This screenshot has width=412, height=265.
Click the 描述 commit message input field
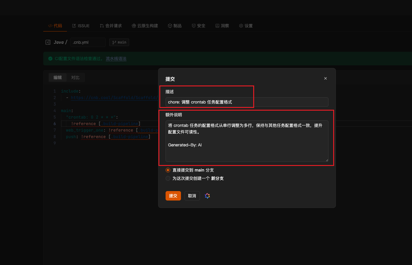[246, 102]
